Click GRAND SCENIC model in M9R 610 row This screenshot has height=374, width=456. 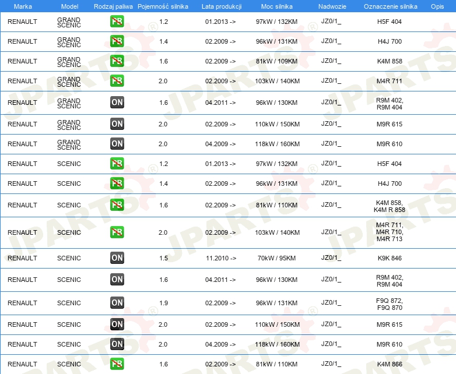pos(69,144)
